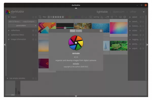Image resolution: width=152 pixels, height=100 pixels.
Task: Click the sort order direction icon
Action: tap(102, 17)
